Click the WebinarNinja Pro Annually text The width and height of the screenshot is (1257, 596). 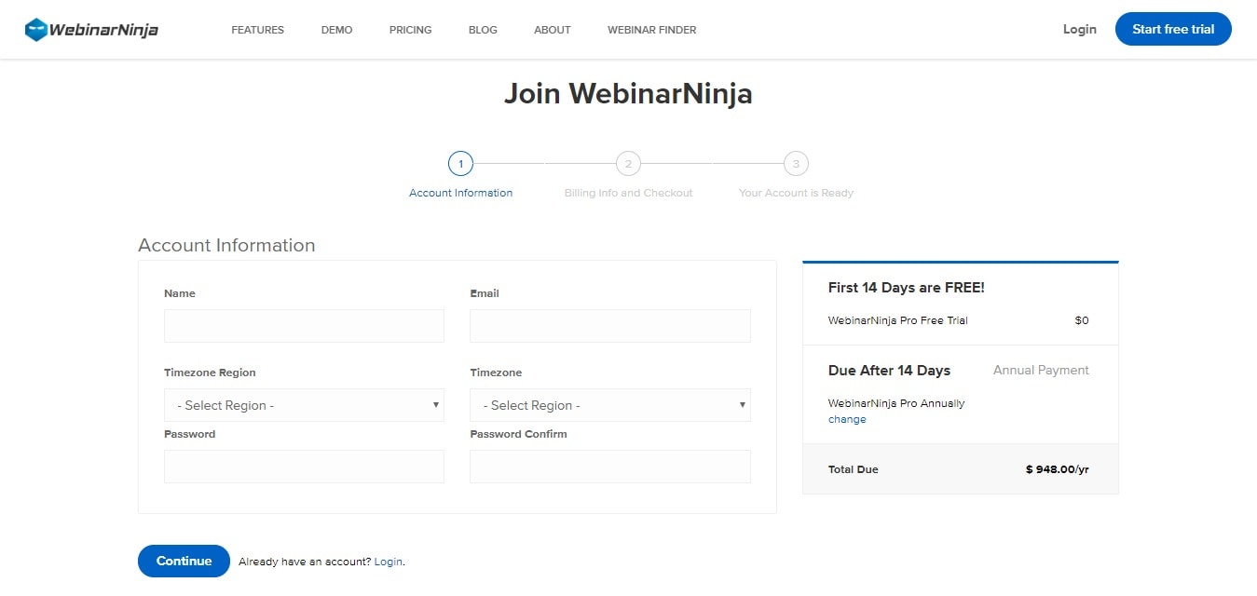pyautogui.click(x=896, y=403)
